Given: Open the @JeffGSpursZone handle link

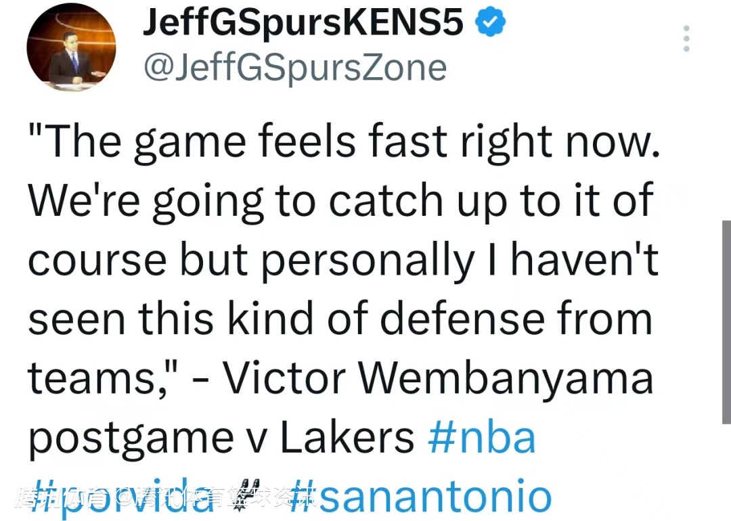Looking at the screenshot, I should tap(295, 68).
